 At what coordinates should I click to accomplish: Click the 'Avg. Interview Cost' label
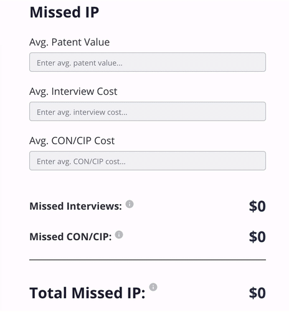pyautogui.click(x=73, y=92)
